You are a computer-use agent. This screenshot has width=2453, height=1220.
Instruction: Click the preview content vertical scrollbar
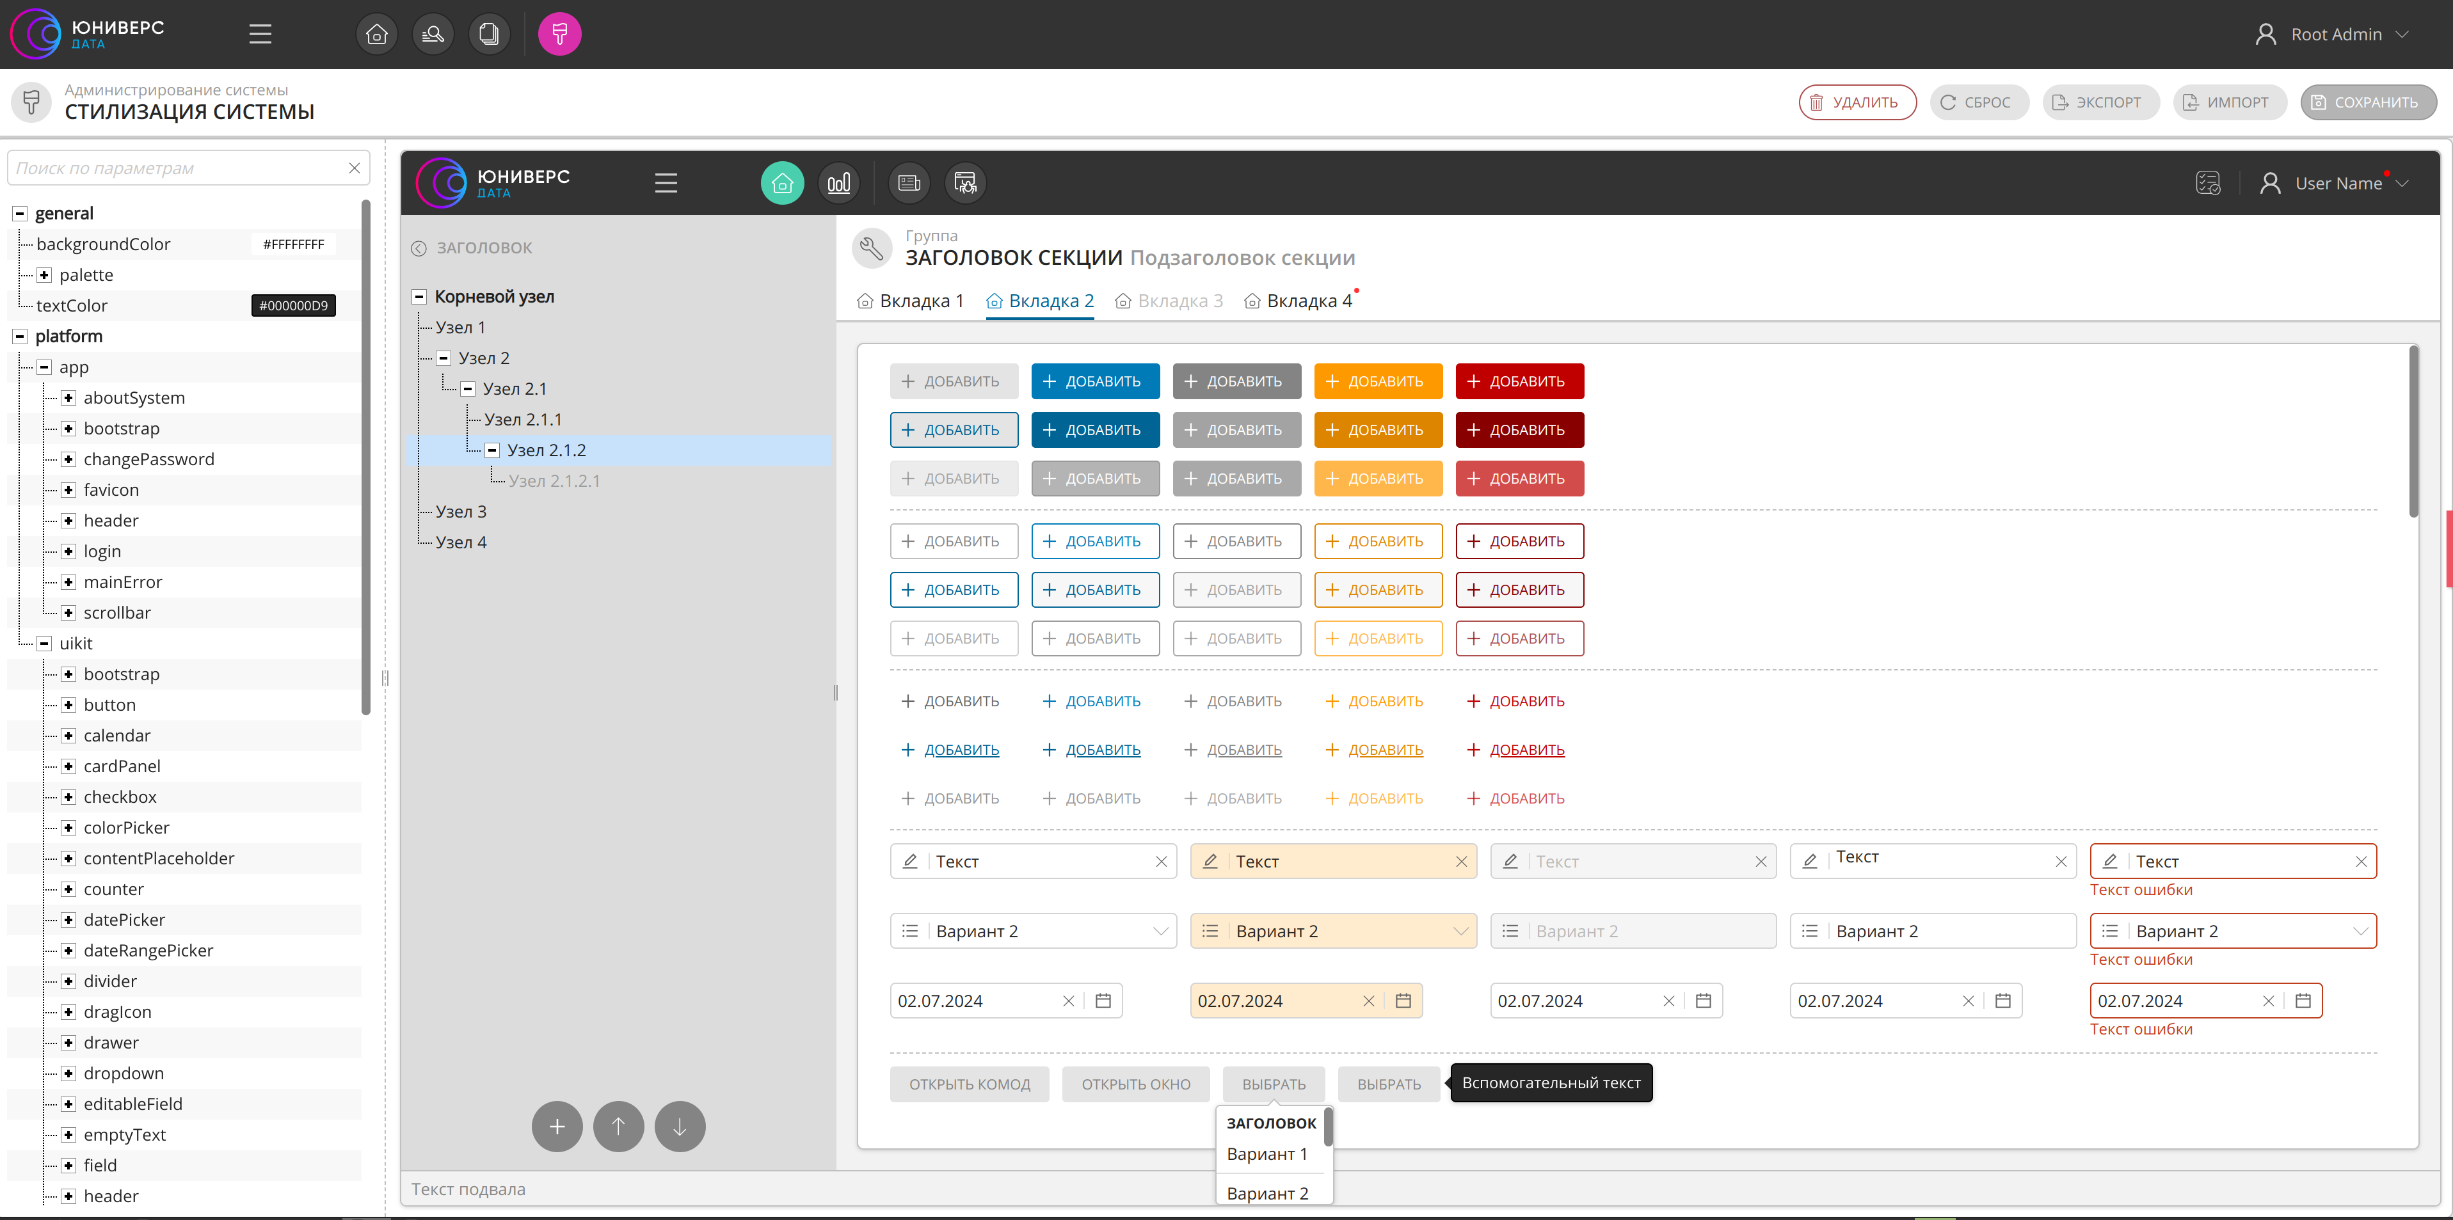coord(2413,433)
